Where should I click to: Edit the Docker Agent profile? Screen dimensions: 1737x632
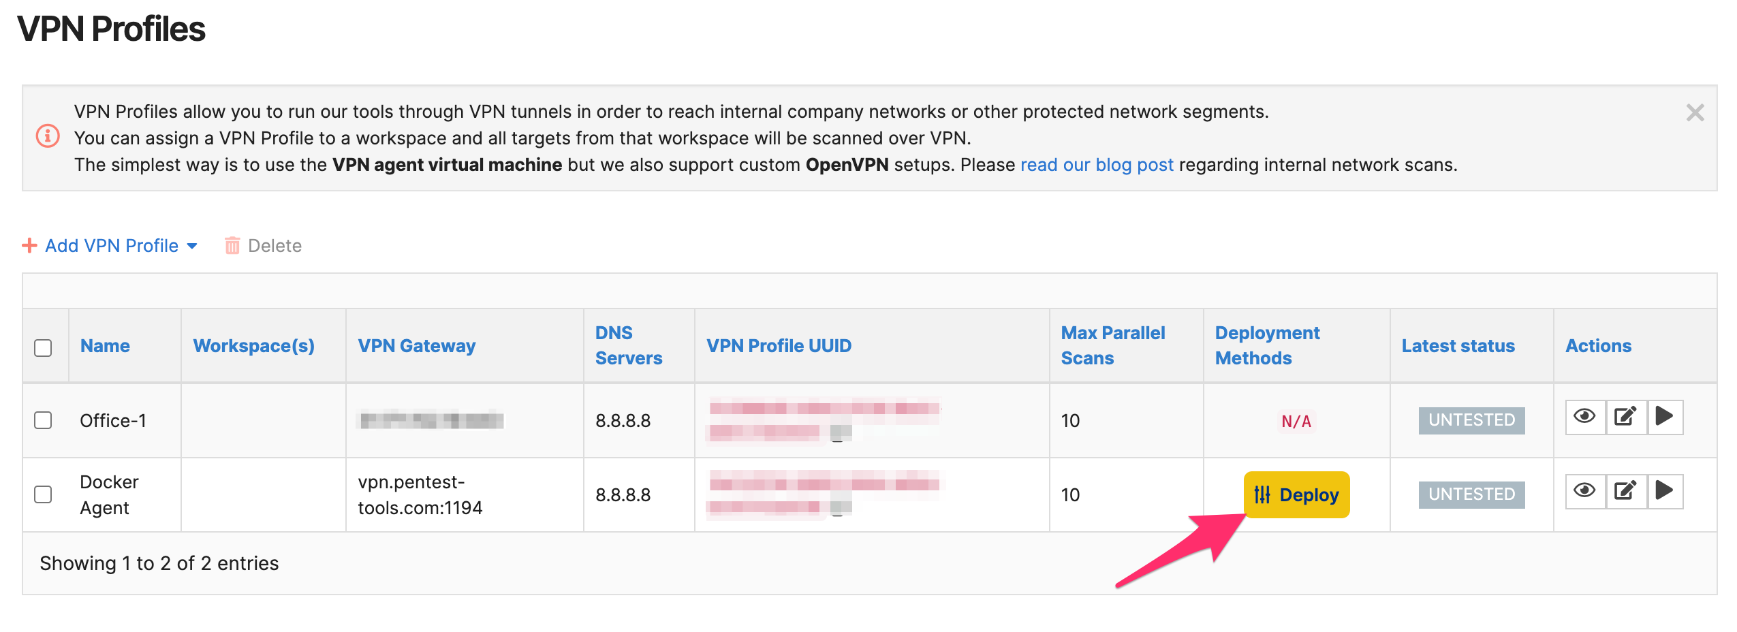(x=1626, y=491)
